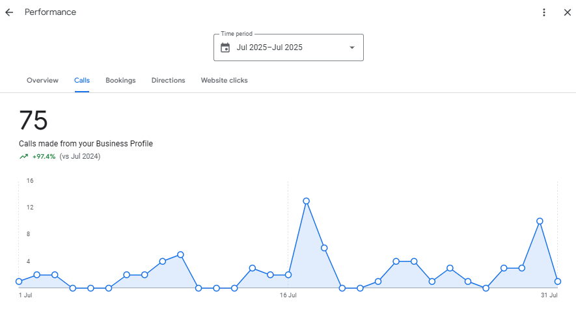Click the green upward trend arrow icon
The image size is (576, 309).
pyautogui.click(x=23, y=156)
